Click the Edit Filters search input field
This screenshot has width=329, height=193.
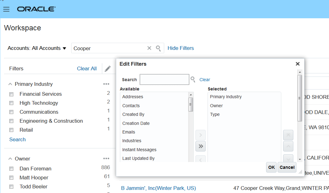[164, 80]
